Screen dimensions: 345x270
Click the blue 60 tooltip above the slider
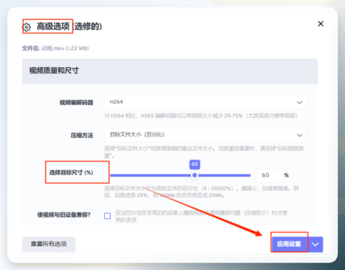[195, 164]
